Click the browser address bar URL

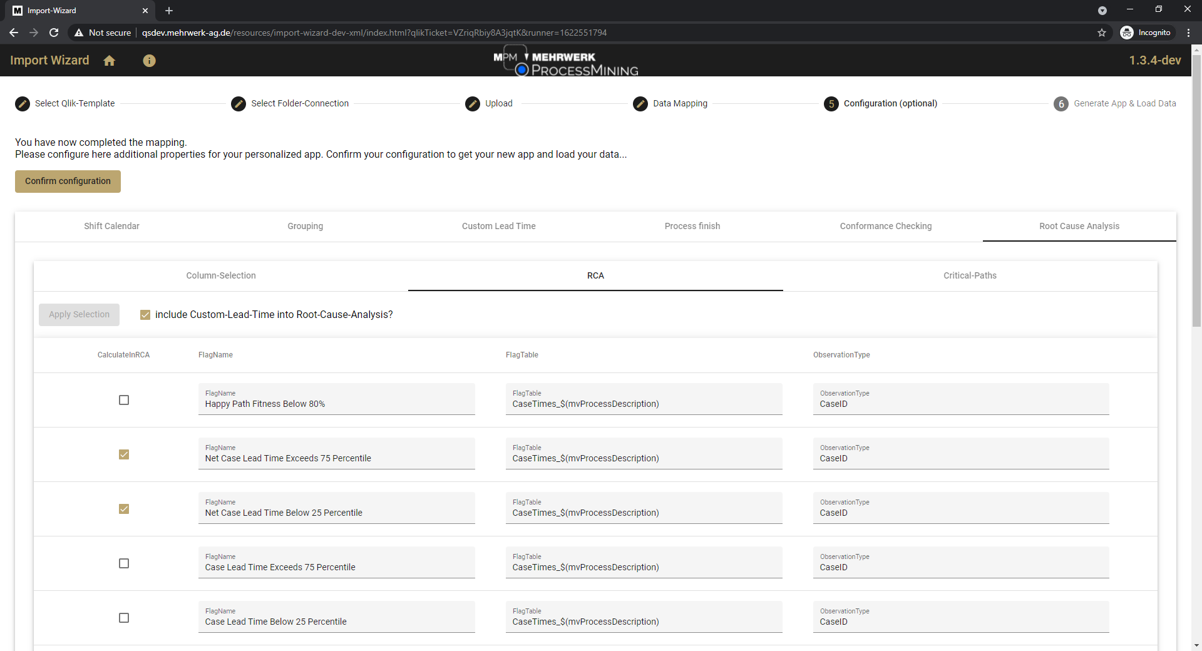tap(374, 33)
